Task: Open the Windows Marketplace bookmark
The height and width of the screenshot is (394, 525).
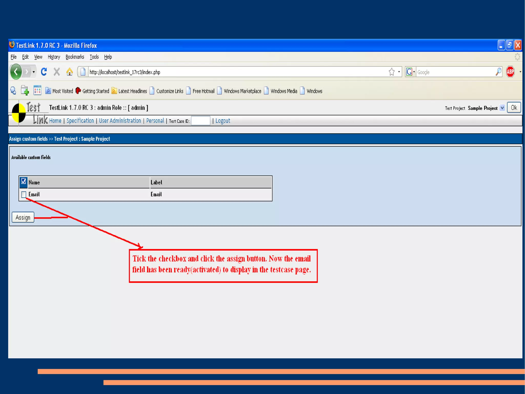Action: [239, 91]
